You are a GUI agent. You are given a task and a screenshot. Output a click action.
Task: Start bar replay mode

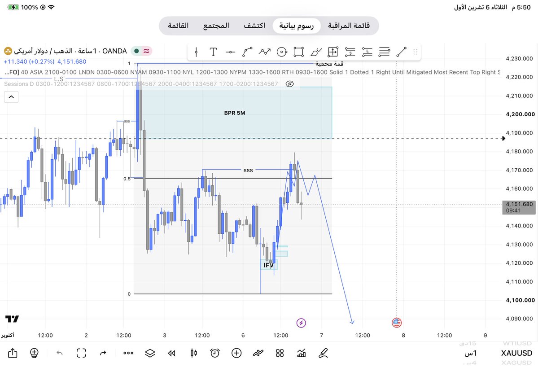click(171, 353)
